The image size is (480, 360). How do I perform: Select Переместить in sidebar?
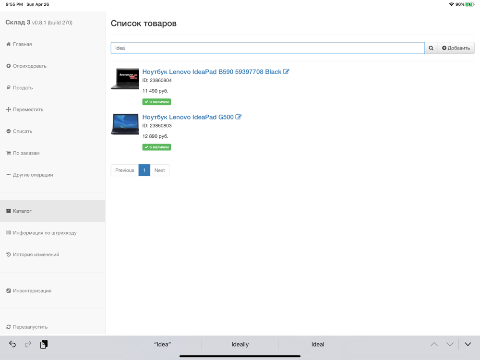pyautogui.click(x=53, y=109)
